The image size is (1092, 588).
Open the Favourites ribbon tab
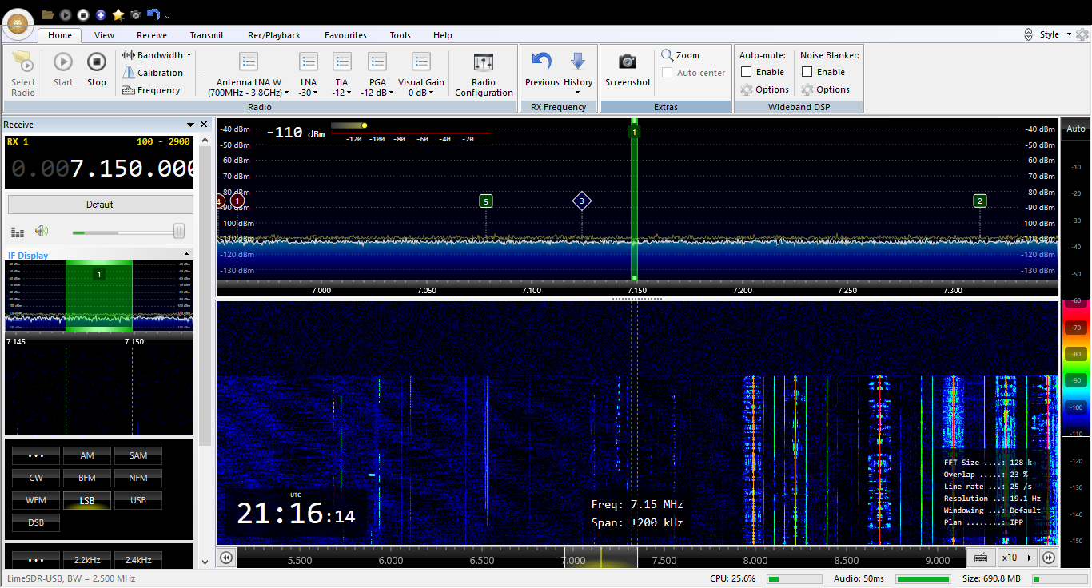point(345,35)
